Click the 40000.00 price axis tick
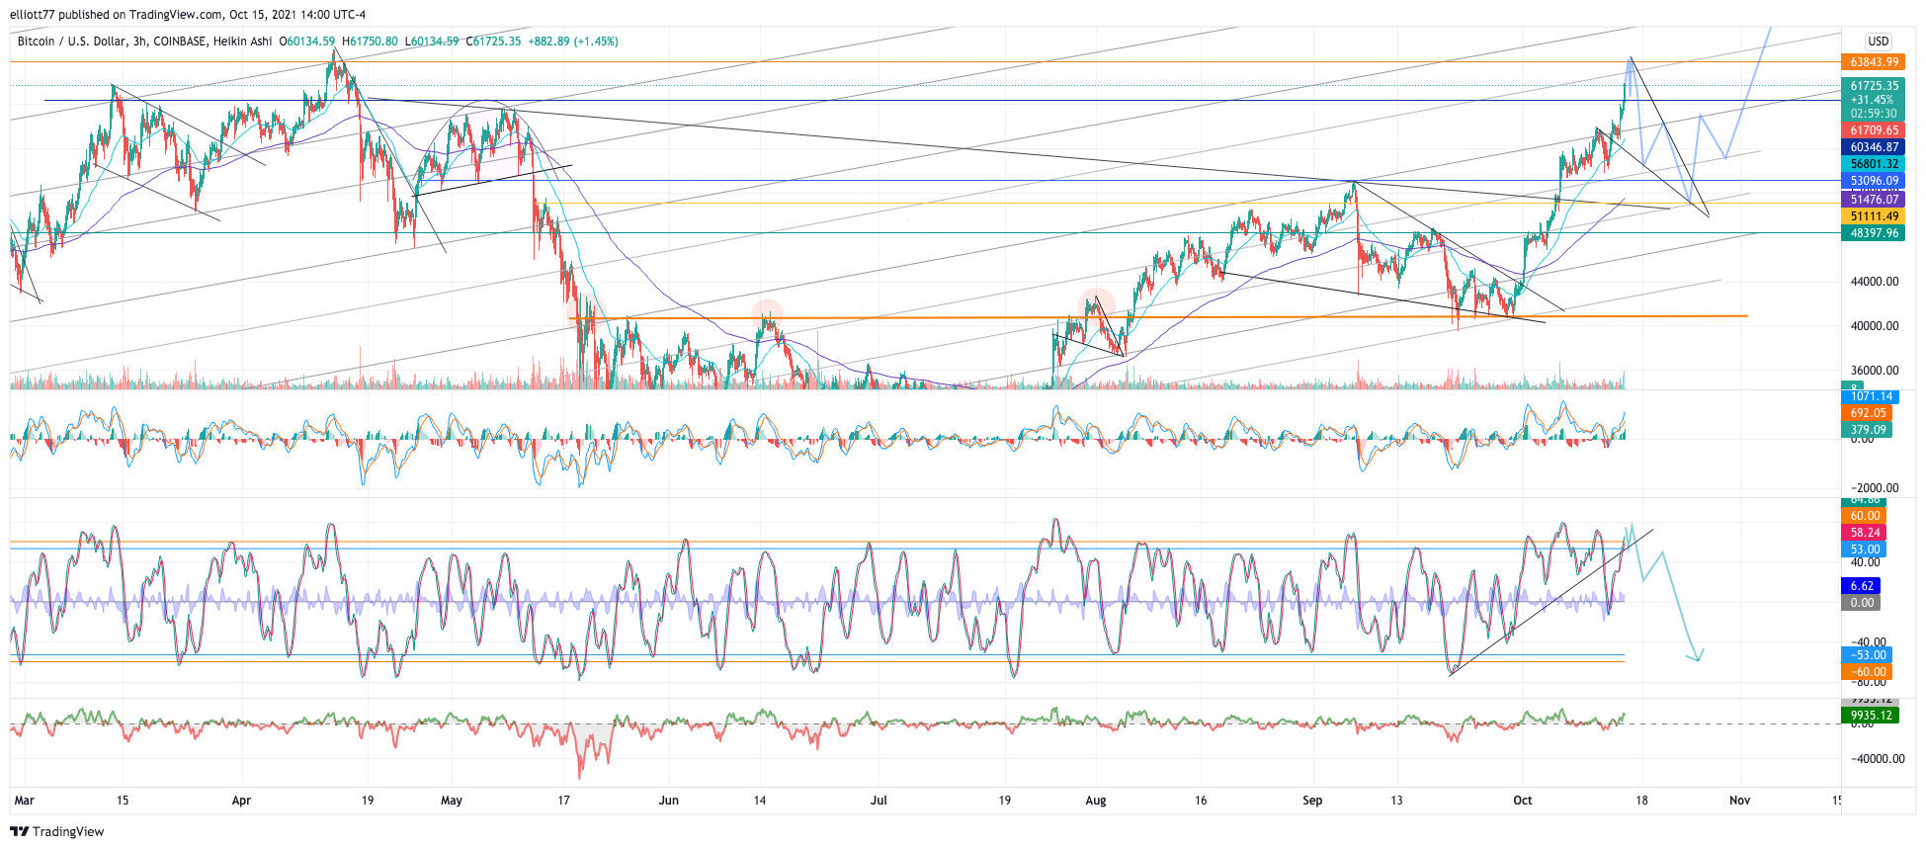 coord(1874,326)
